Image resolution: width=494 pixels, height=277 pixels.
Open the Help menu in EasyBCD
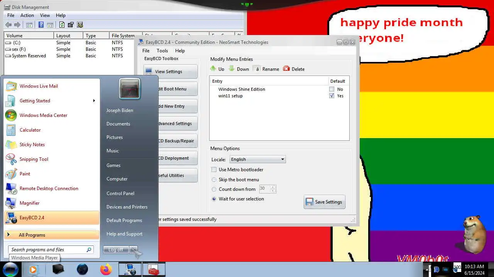pyautogui.click(x=180, y=51)
